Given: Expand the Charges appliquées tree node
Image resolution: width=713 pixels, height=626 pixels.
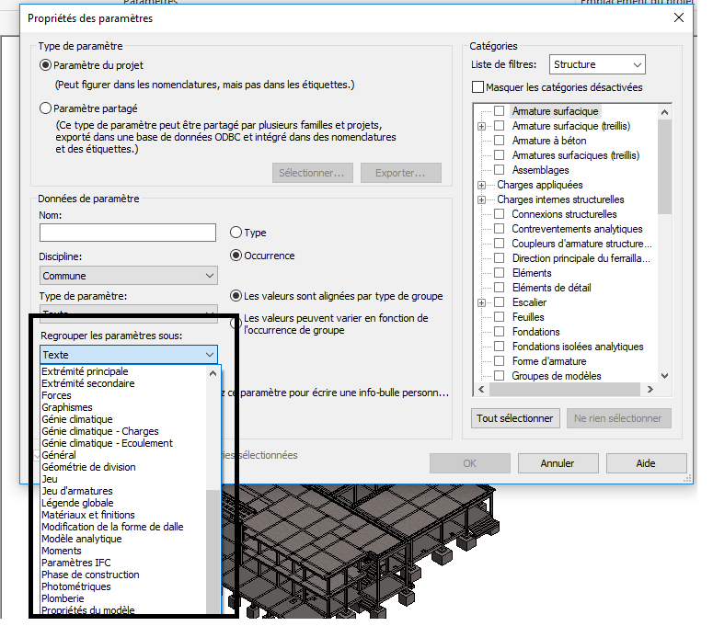Looking at the screenshot, I should click(481, 185).
